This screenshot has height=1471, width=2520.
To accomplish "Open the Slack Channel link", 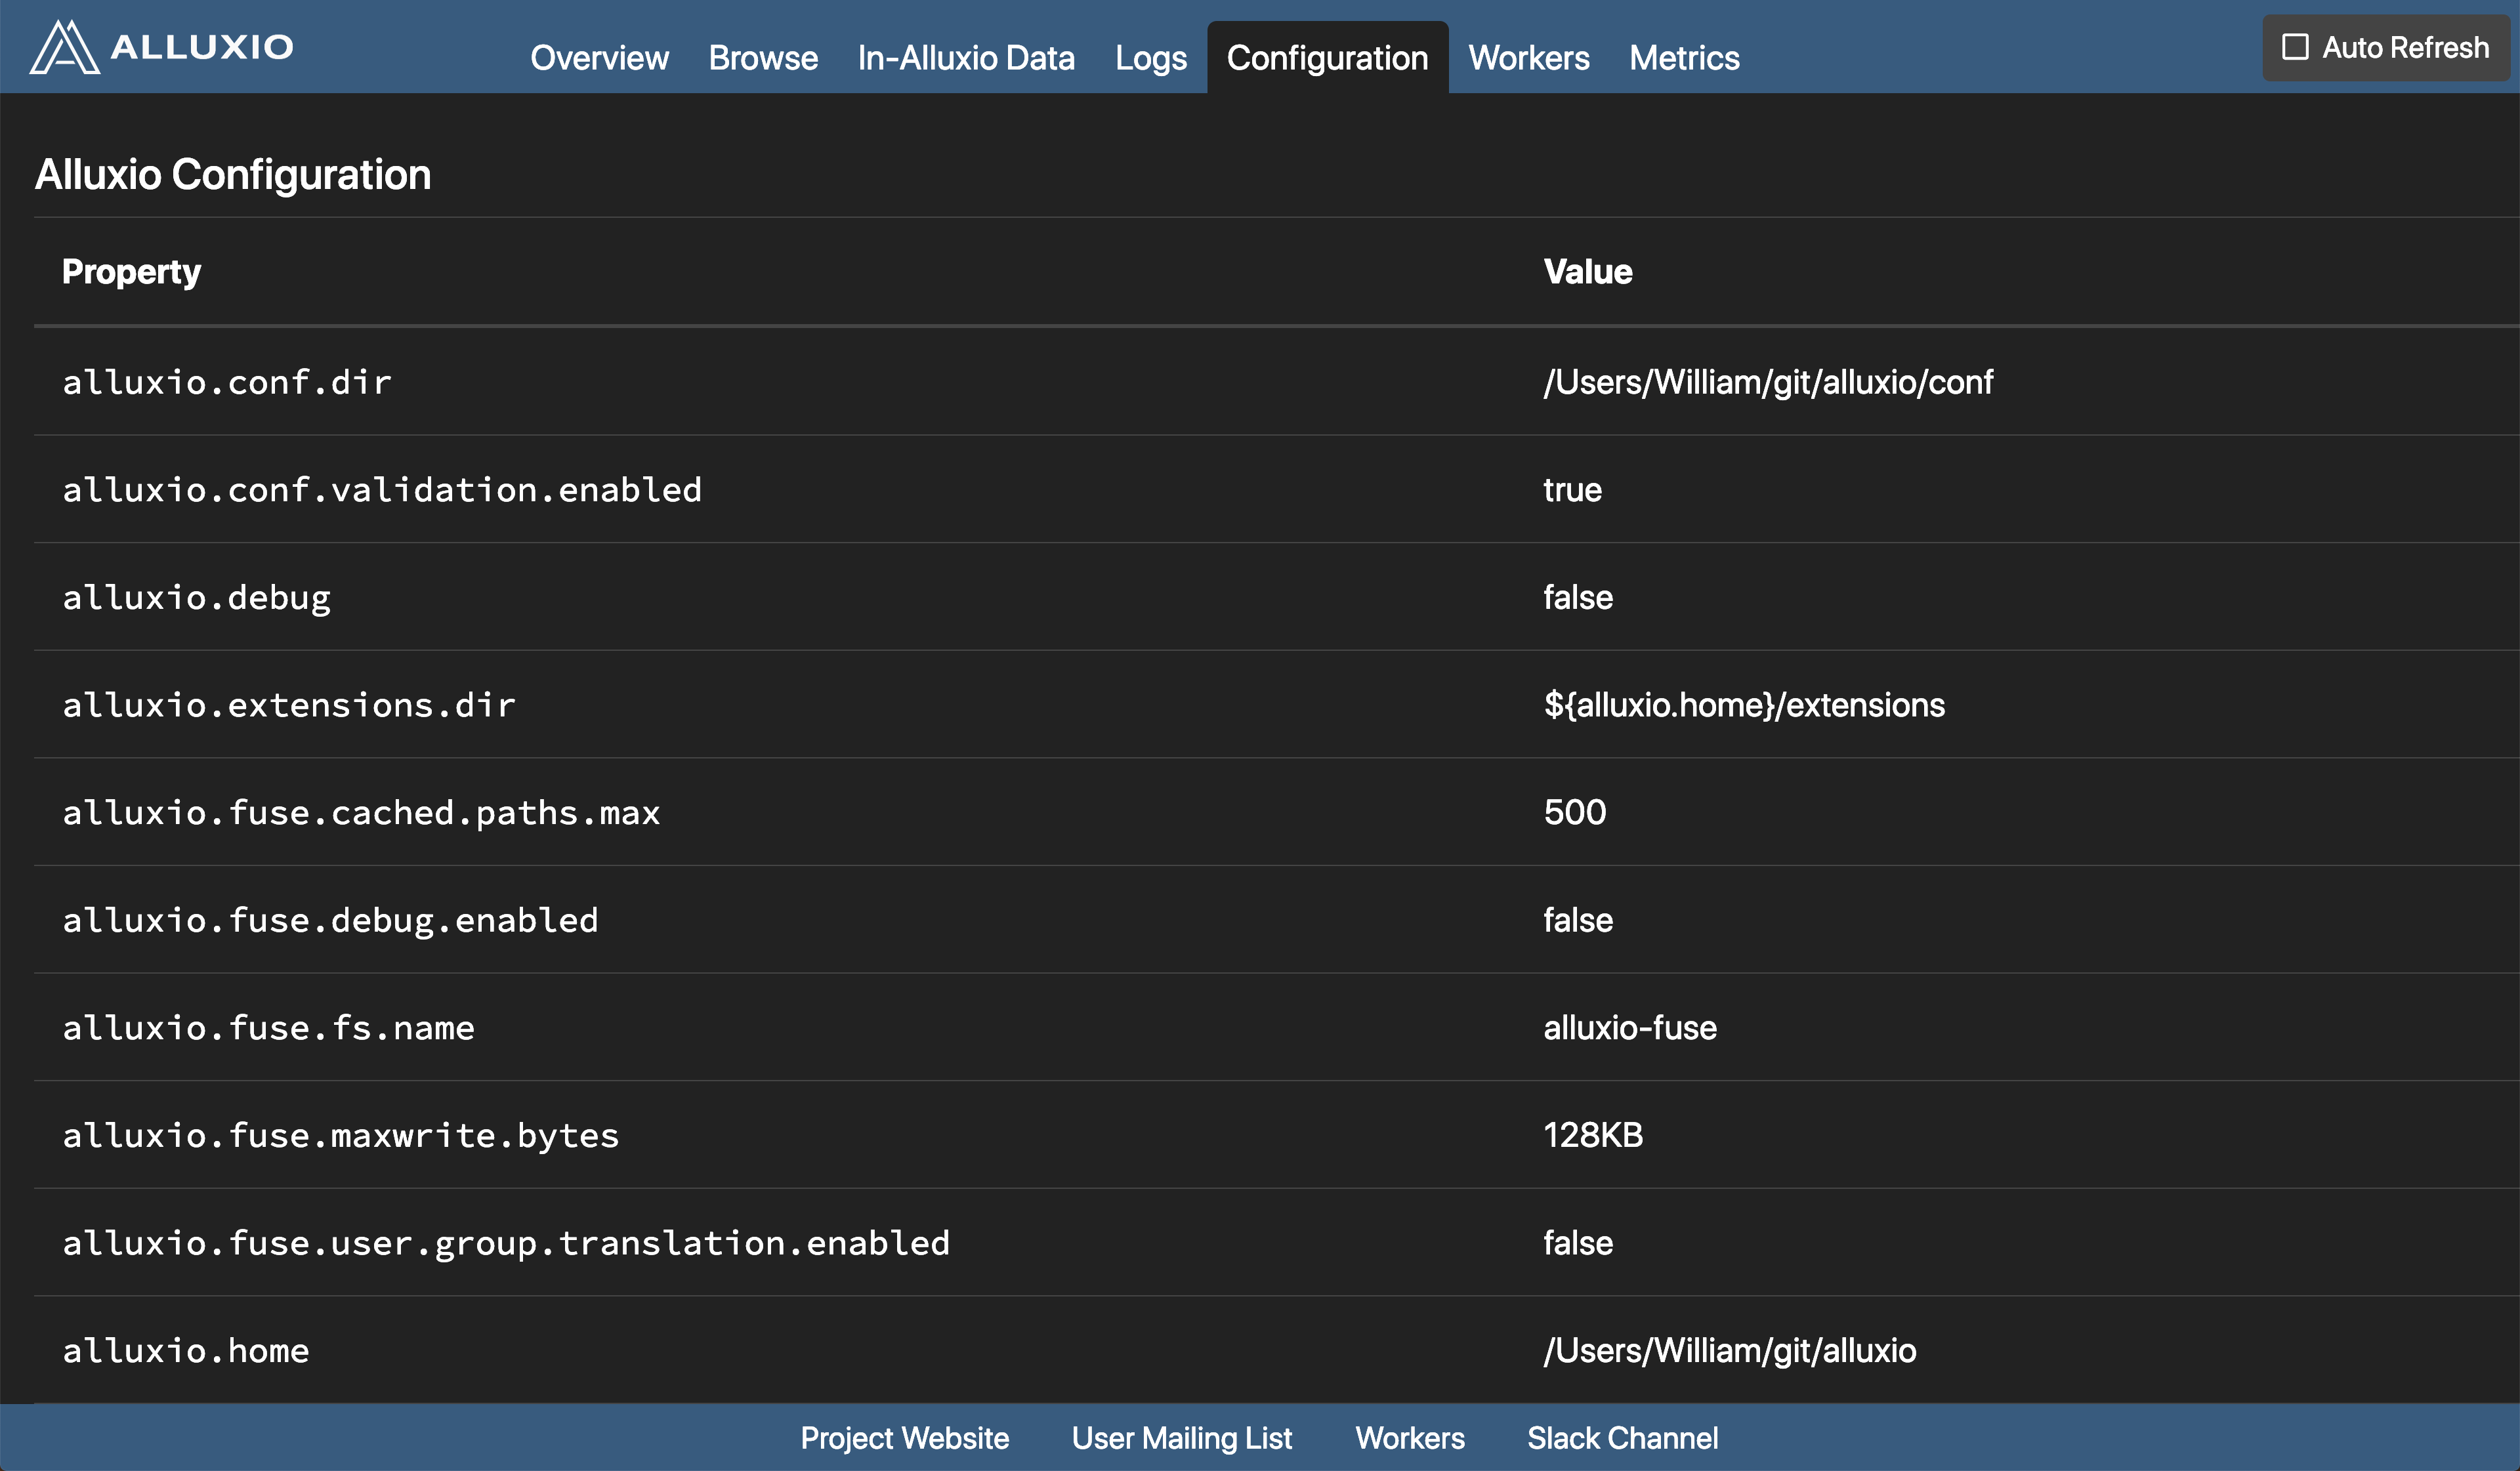I will 1622,1438.
